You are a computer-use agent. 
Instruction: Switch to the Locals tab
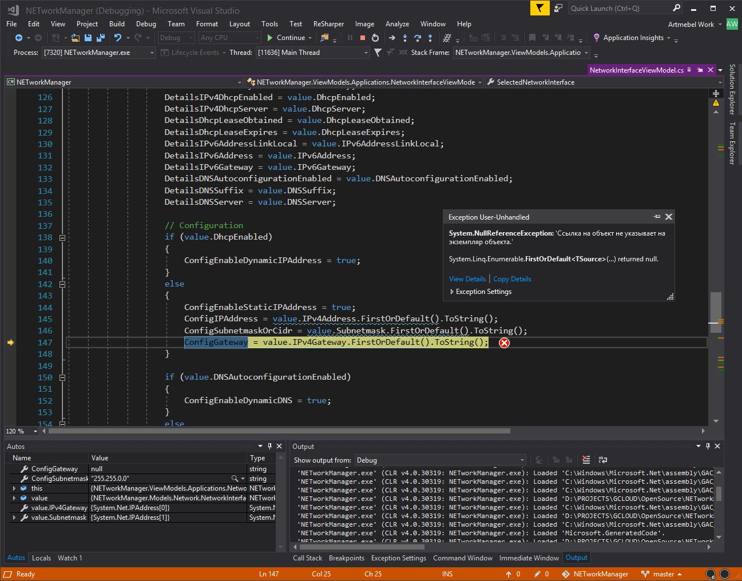point(41,558)
